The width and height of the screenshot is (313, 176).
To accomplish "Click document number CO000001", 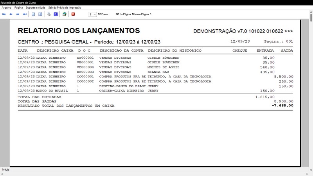I will tap(85, 76).
